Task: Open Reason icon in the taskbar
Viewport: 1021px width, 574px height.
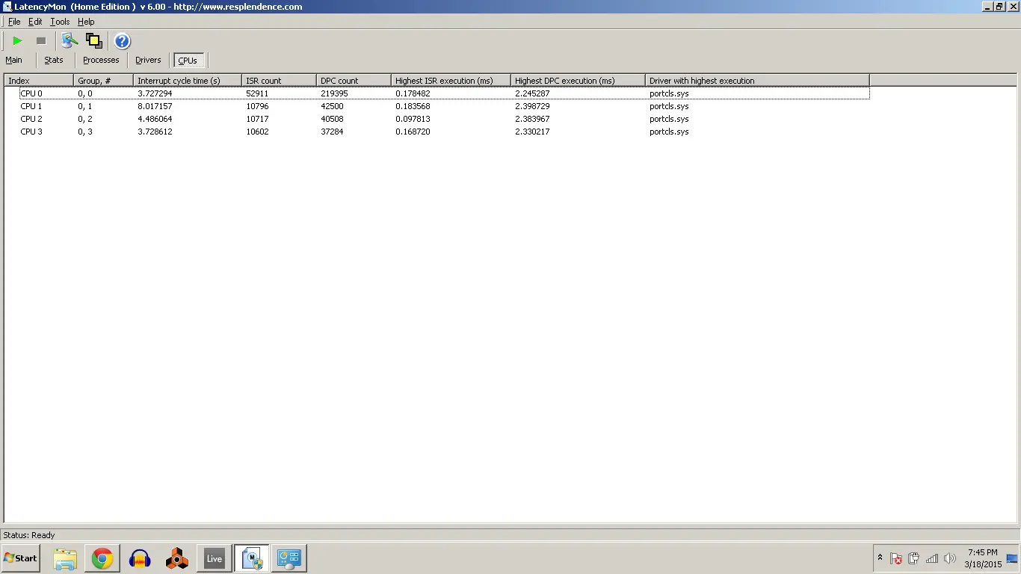Action: click(177, 558)
